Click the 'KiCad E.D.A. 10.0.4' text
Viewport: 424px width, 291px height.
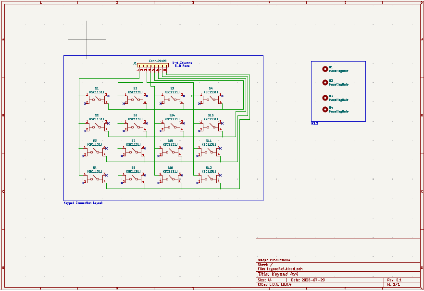(274, 284)
